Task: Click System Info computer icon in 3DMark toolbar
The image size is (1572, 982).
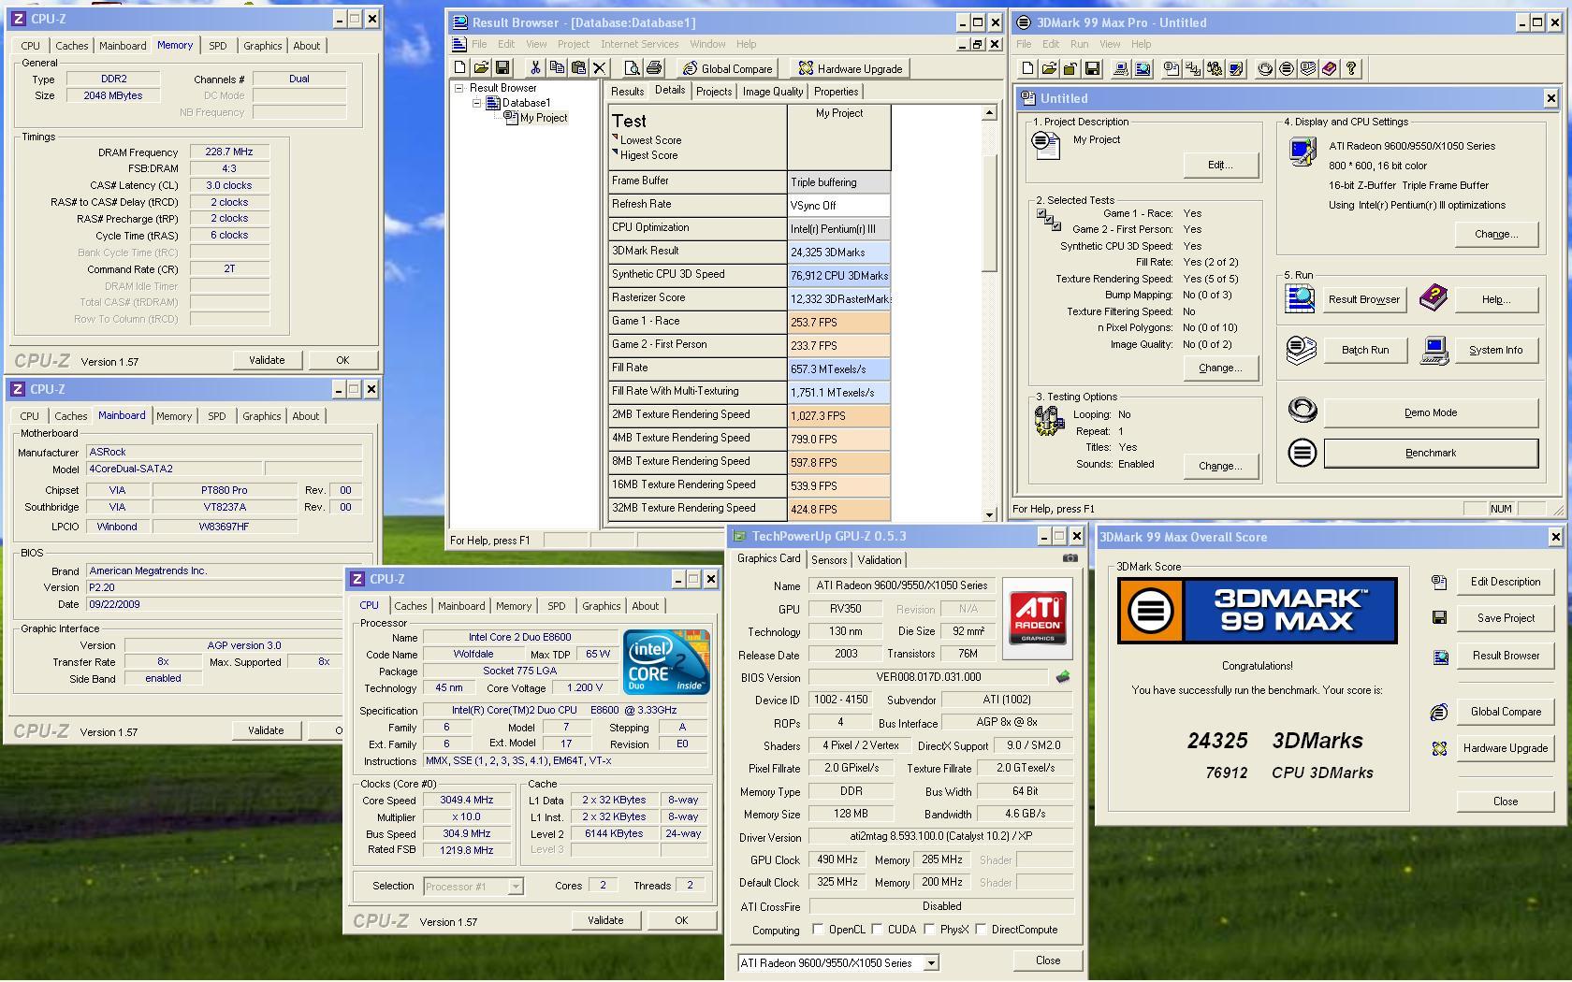Action: point(1121,68)
